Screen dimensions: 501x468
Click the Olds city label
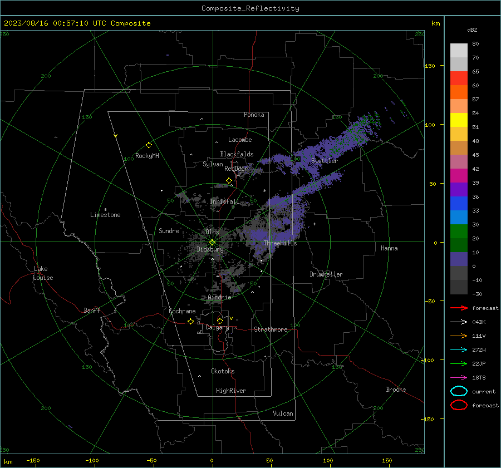click(212, 232)
